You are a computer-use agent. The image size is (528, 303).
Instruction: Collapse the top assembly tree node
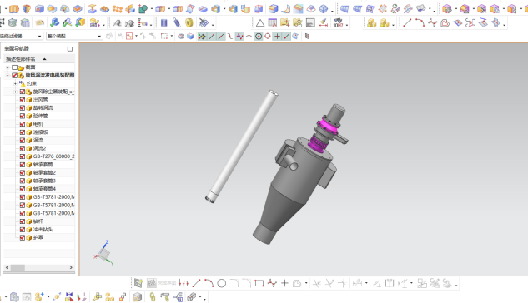[8, 75]
